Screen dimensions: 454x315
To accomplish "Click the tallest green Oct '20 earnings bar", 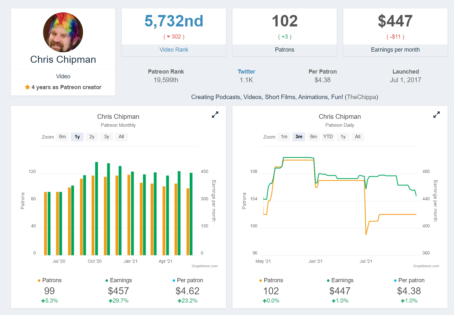I will tap(97, 209).
